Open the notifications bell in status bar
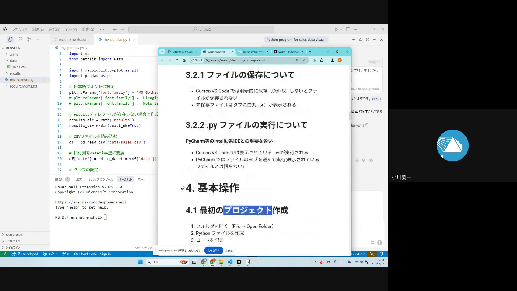The height and width of the screenshot is (291, 517). 381,254
